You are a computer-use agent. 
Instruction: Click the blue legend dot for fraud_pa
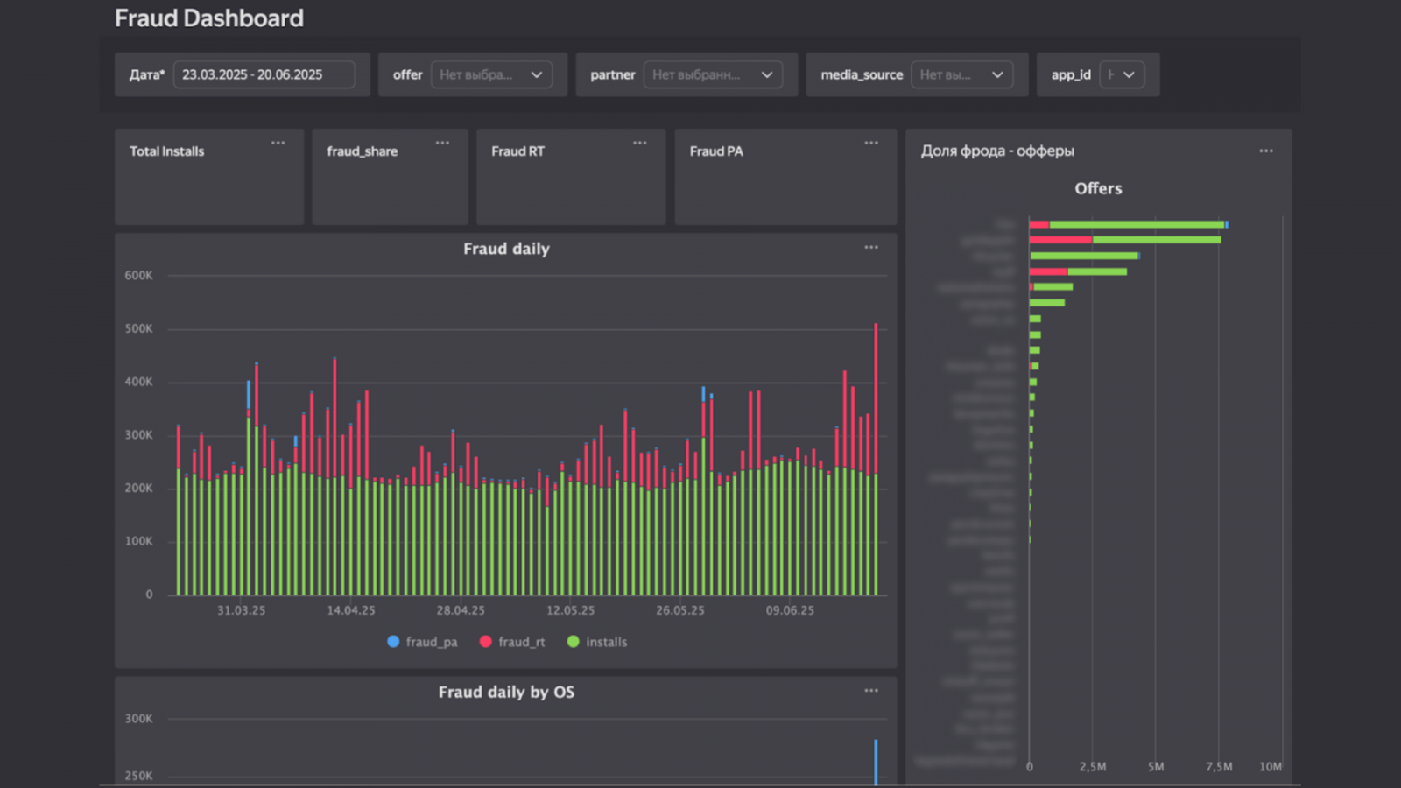(393, 642)
